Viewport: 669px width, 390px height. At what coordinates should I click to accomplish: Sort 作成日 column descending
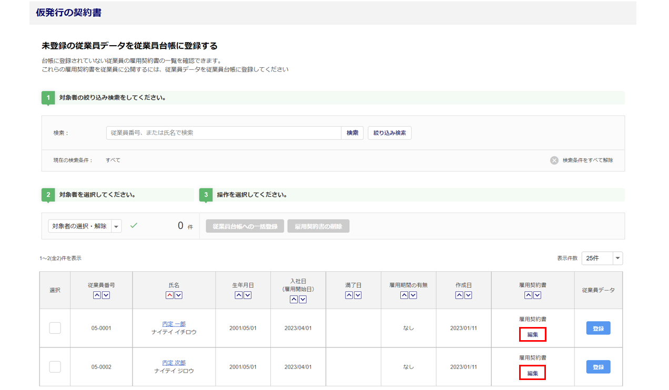(x=468, y=296)
